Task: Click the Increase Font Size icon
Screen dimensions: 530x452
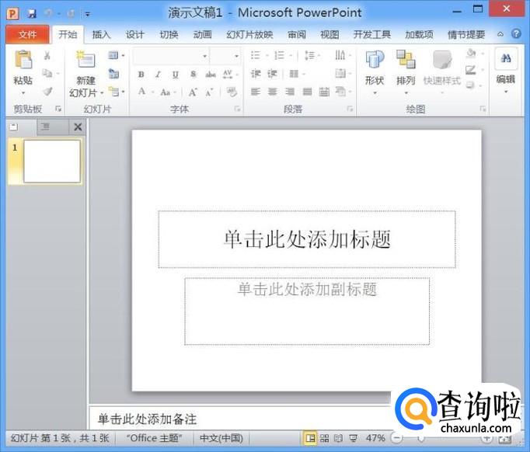Action: click(x=192, y=92)
